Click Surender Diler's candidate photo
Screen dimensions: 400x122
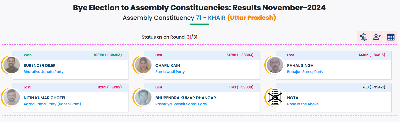[x=12, y=65]
